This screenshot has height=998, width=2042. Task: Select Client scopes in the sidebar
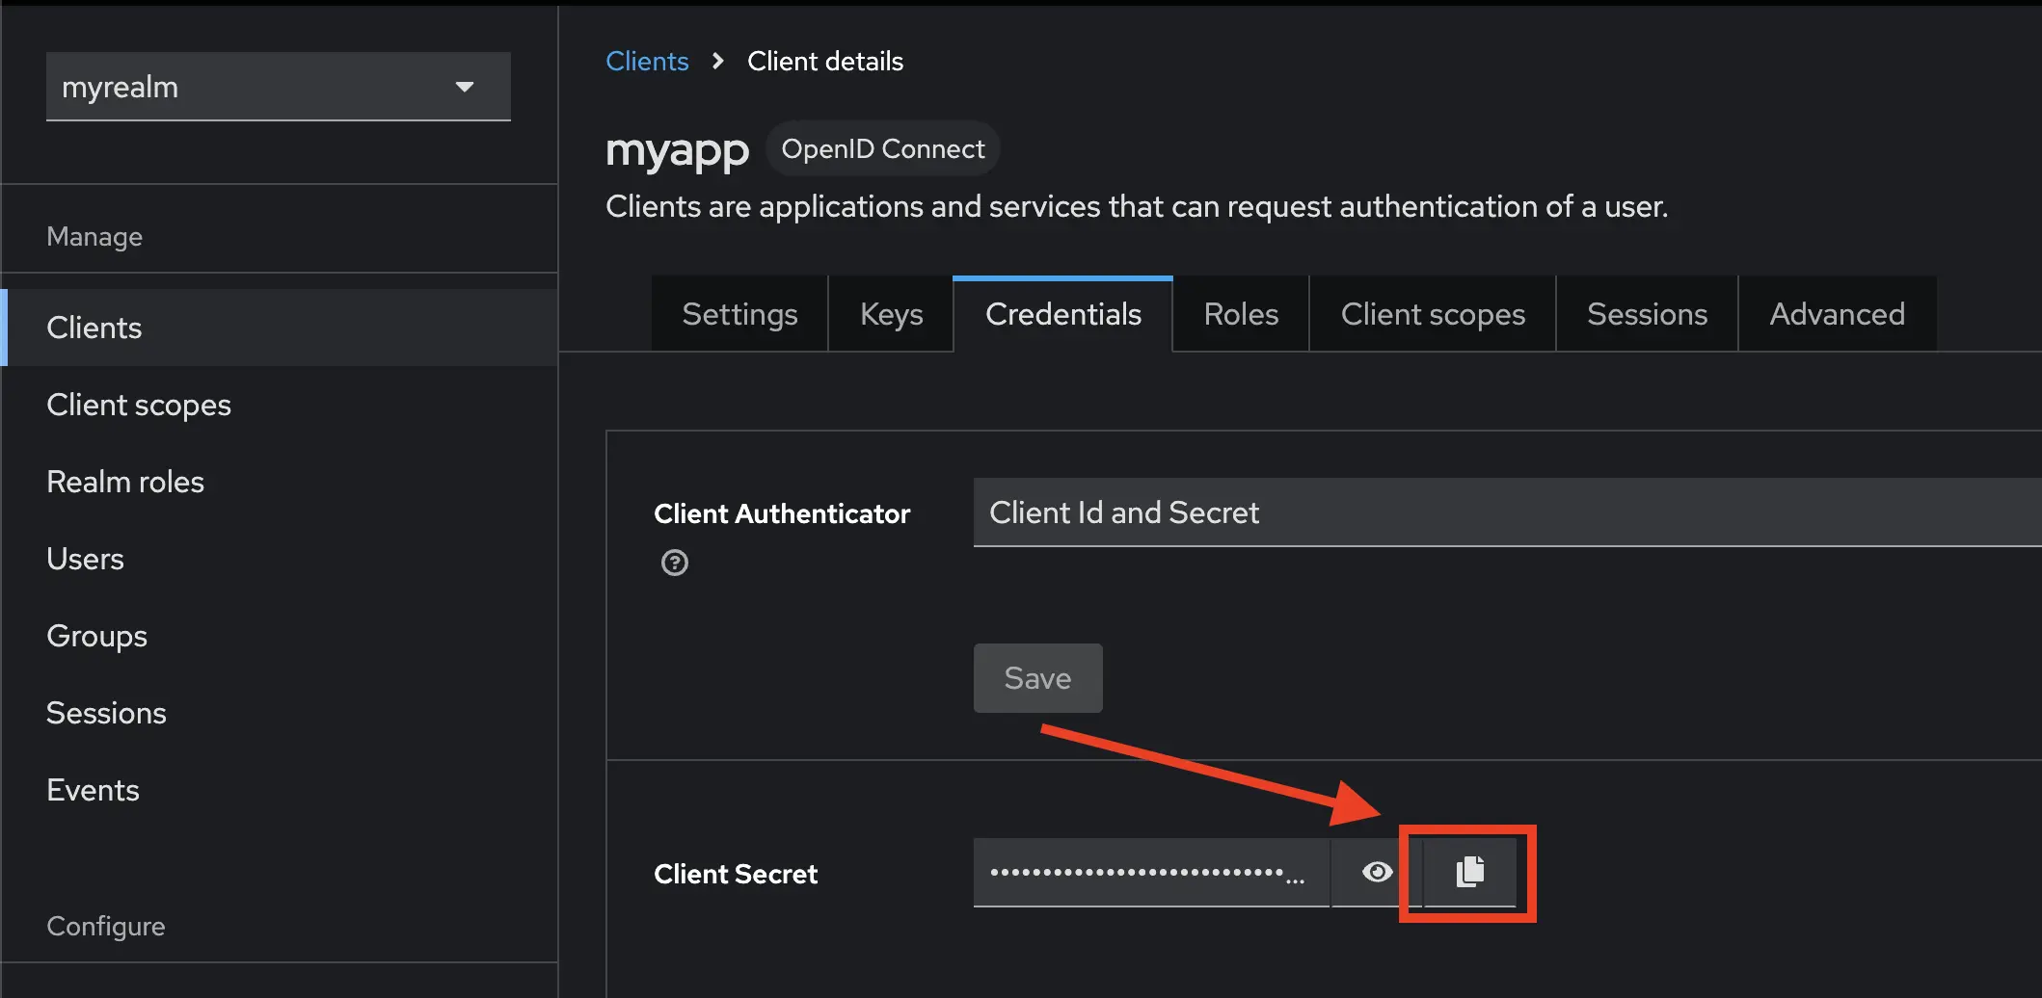[x=139, y=405]
